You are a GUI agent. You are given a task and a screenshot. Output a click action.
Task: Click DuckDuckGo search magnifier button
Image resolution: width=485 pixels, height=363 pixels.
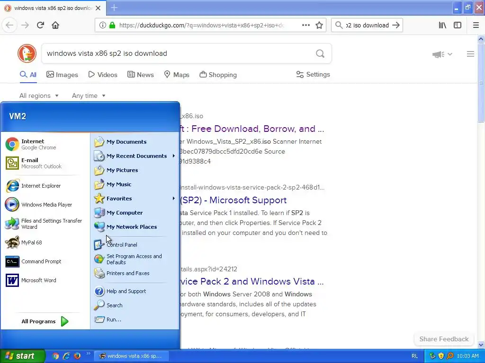pos(320,54)
